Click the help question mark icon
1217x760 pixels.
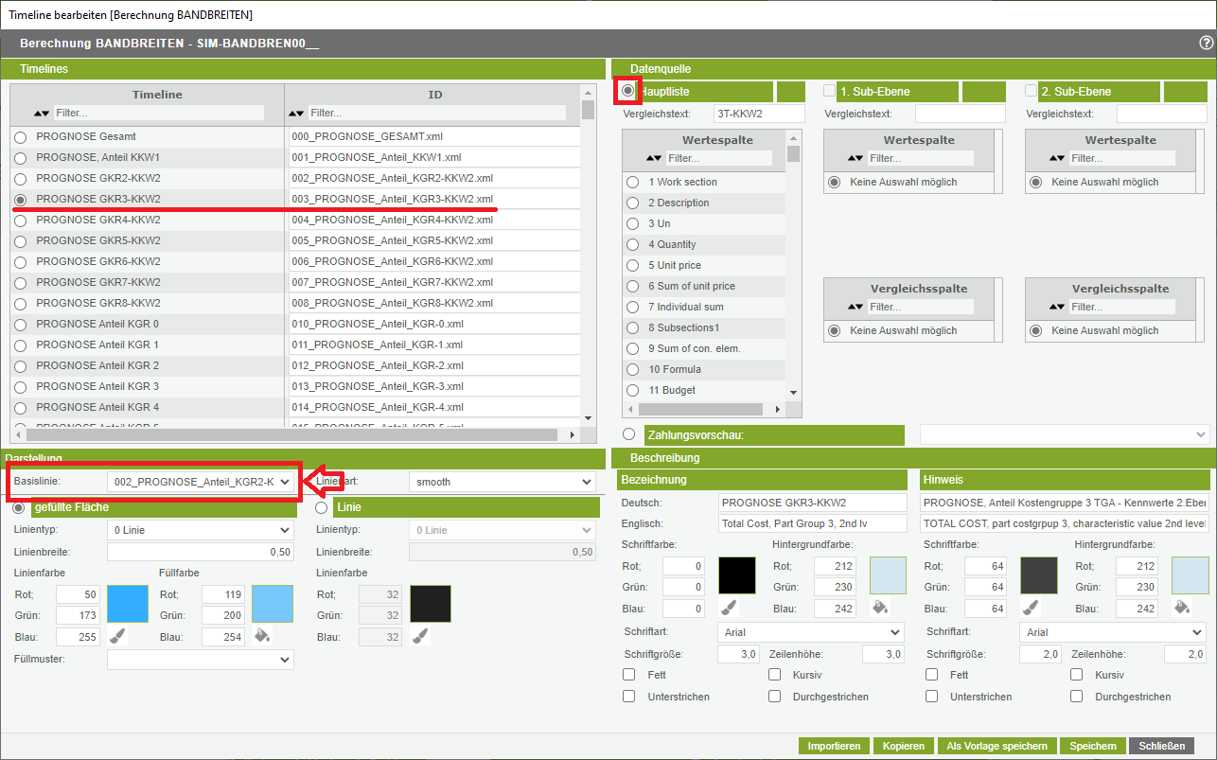click(x=1206, y=43)
